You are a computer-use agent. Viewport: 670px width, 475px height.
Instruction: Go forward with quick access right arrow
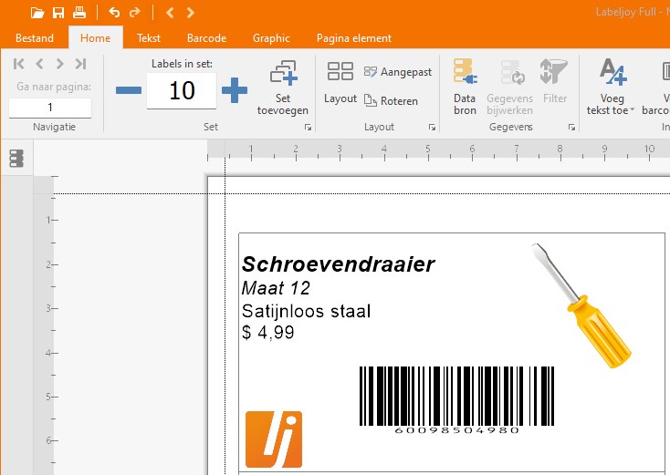click(191, 13)
